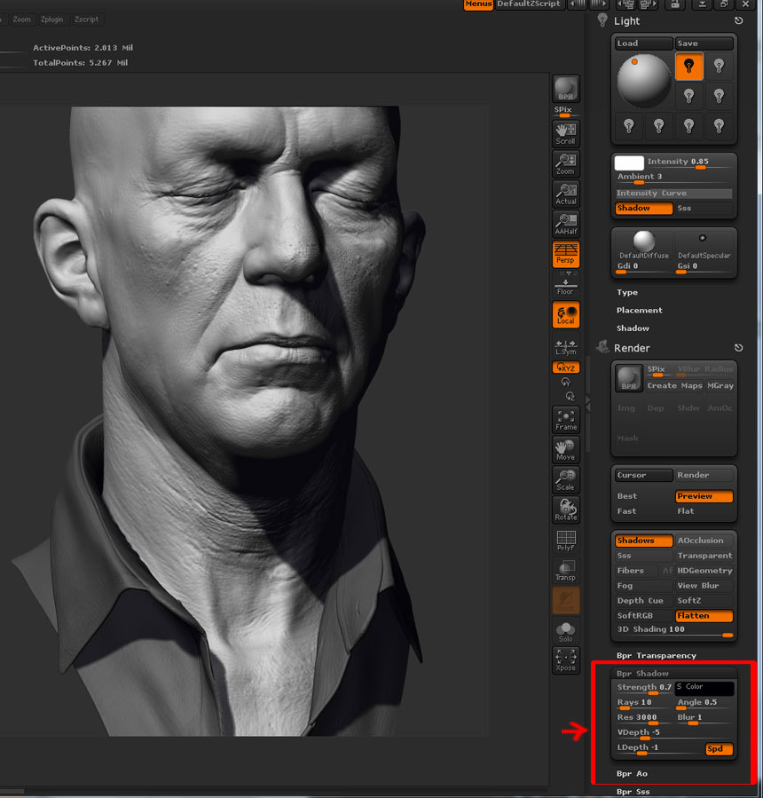Click the Move view icon

pyautogui.click(x=566, y=450)
